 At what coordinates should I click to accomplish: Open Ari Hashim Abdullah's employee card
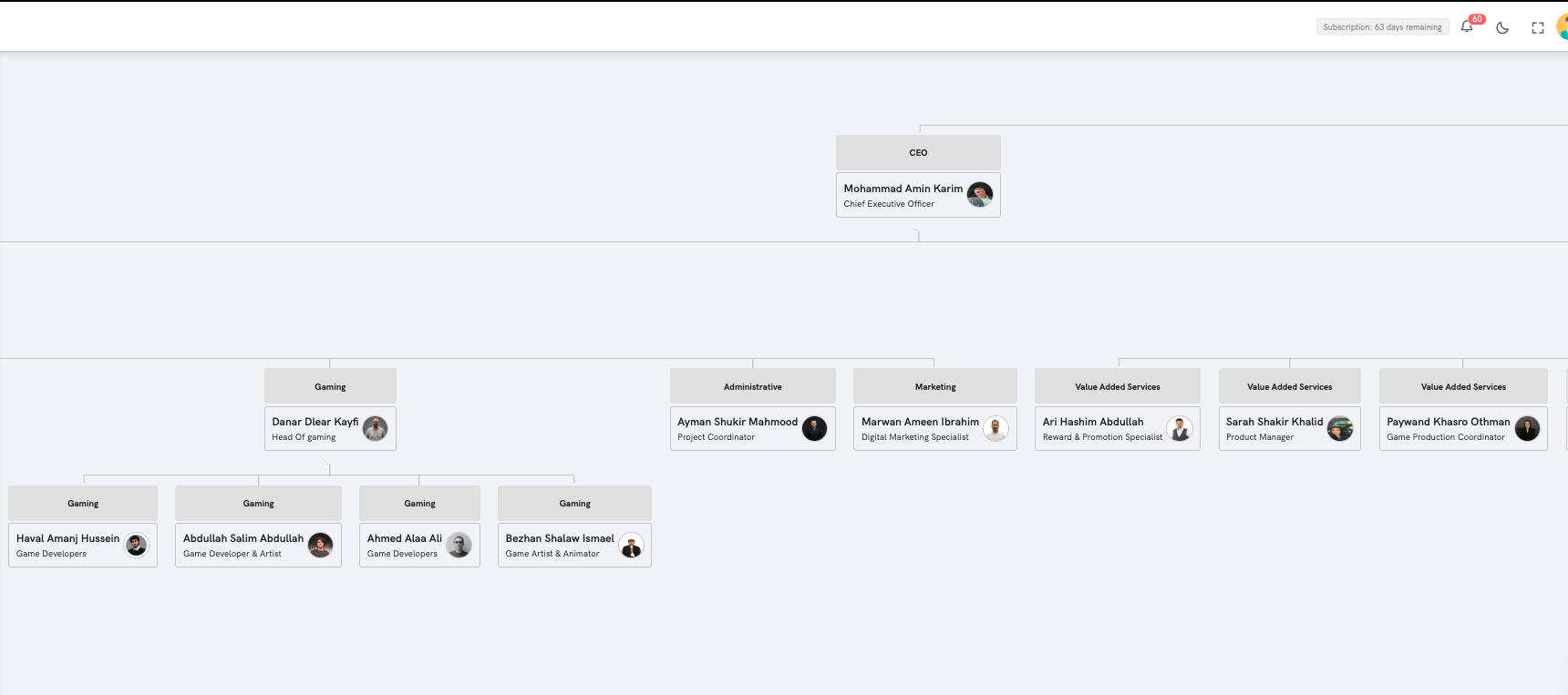click(x=1101, y=428)
